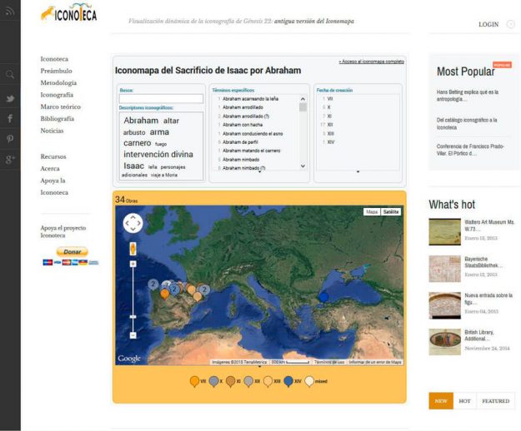521x431 pixels.
Task: Click the Facebook icon in sidebar
Action: coord(10,118)
